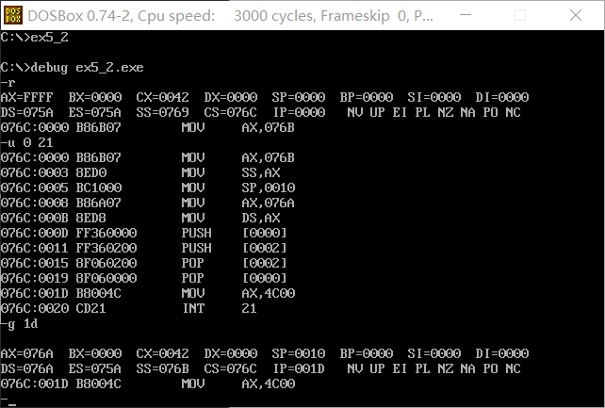The image size is (605, 408).
Task: Click the POP [0000] instruction line
Action: pyautogui.click(x=144, y=278)
